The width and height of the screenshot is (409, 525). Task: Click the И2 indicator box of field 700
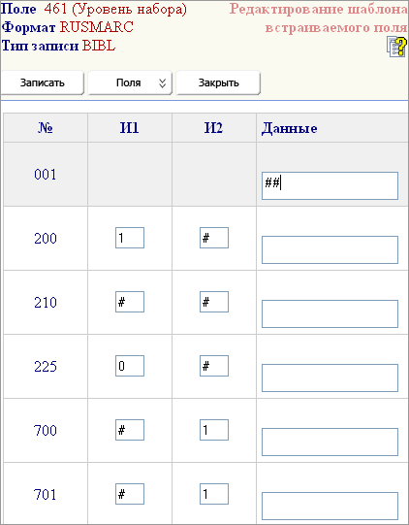(x=214, y=430)
